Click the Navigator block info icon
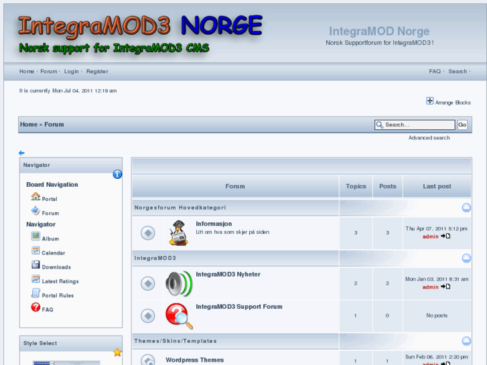The height and width of the screenshot is (365, 487). [117, 174]
